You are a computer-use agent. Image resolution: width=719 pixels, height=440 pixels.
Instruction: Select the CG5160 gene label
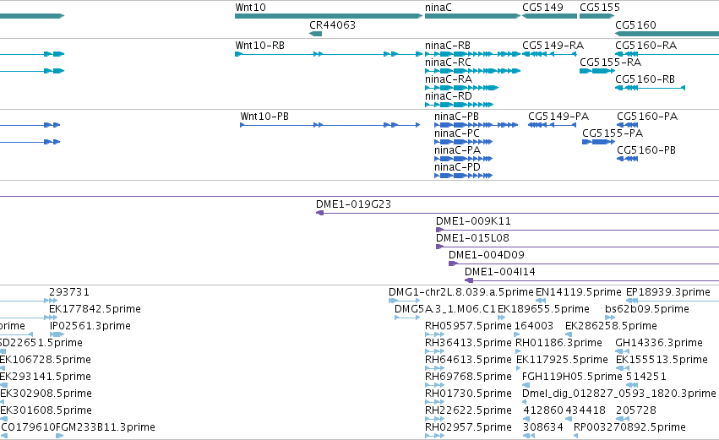point(635,24)
